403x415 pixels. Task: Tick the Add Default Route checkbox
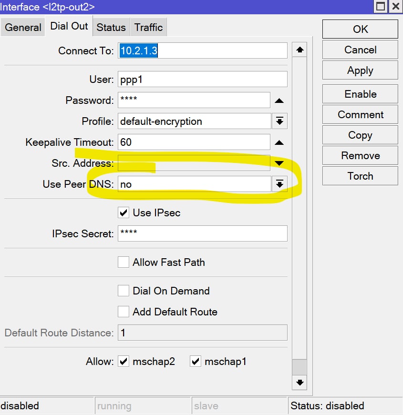[124, 312]
